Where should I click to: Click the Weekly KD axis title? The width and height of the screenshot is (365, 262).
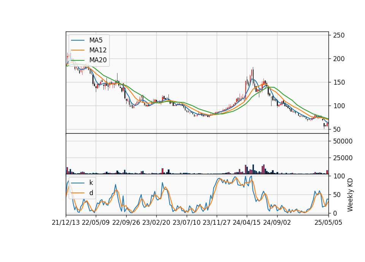350,195
